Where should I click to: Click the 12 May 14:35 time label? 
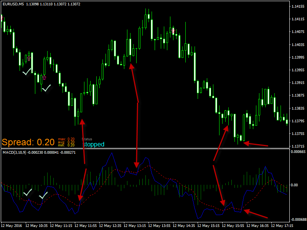184,226
